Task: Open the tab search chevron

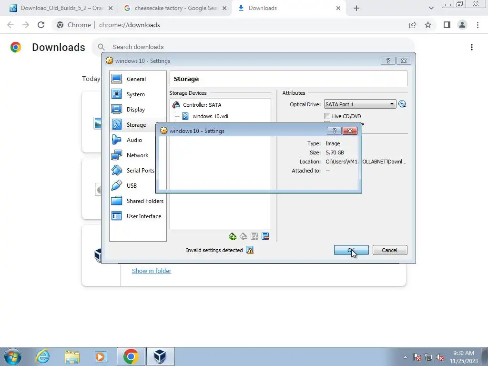Action: click(x=431, y=9)
